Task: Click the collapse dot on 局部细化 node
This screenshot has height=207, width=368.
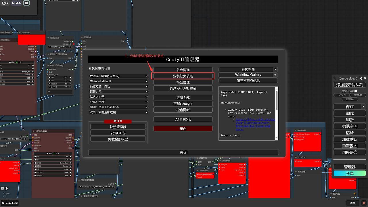Action: click(82, 37)
